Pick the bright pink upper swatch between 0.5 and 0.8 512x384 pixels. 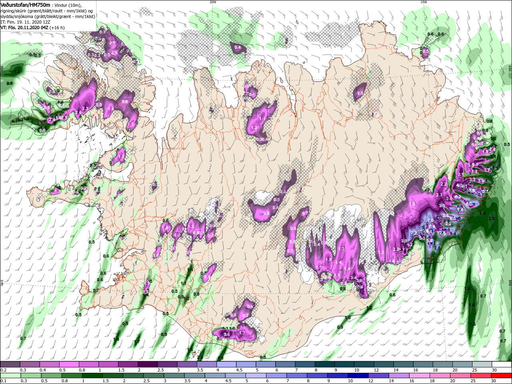tap(69, 364)
